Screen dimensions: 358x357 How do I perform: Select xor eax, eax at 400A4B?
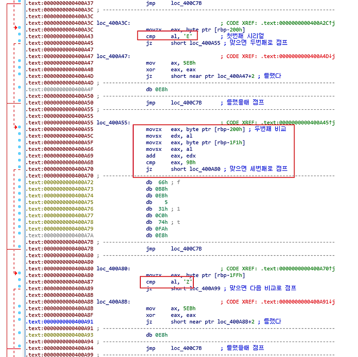(170, 69)
